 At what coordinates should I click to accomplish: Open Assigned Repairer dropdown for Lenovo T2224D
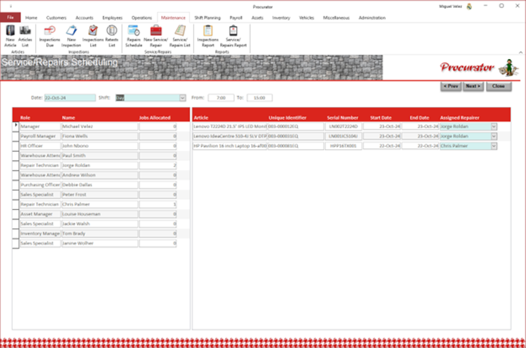click(494, 127)
